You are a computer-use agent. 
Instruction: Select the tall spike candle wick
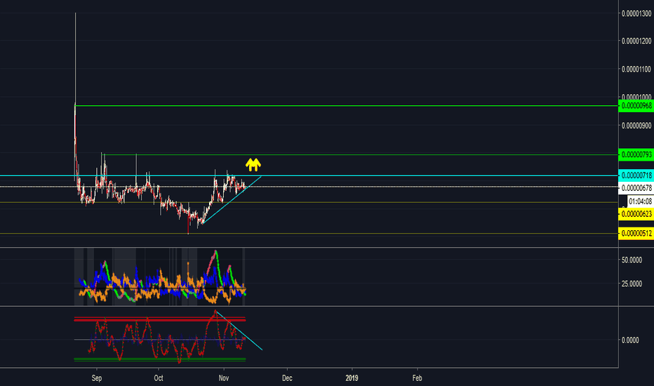tap(75, 58)
